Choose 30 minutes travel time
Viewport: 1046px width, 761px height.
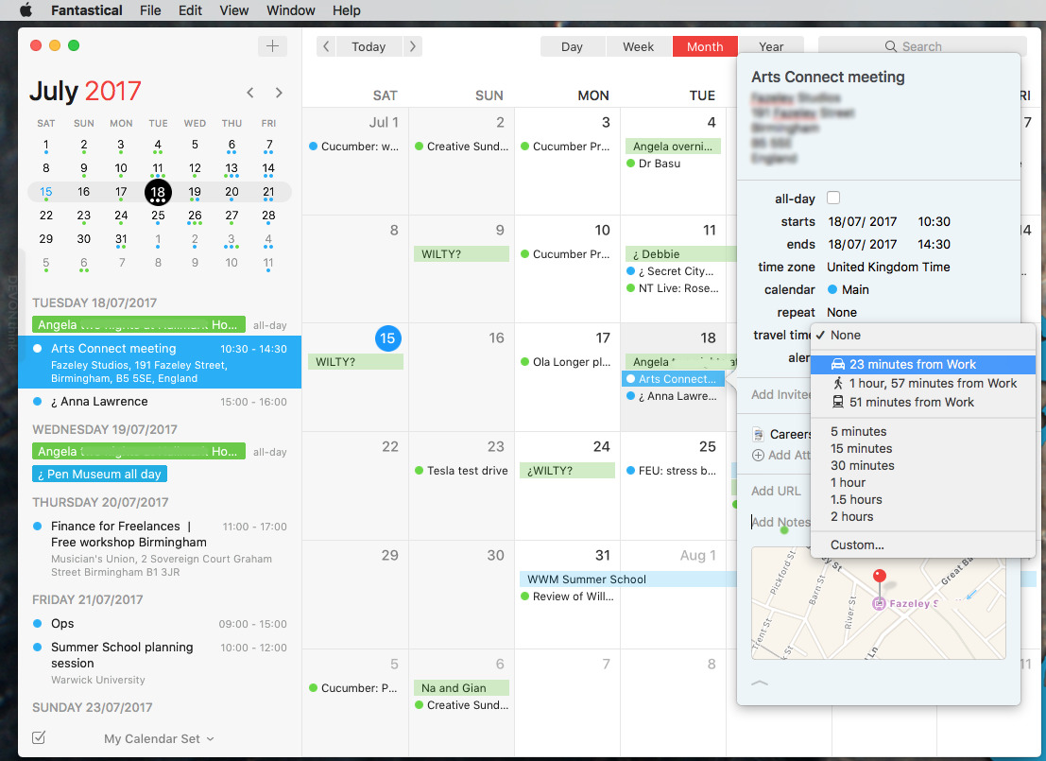click(x=863, y=466)
